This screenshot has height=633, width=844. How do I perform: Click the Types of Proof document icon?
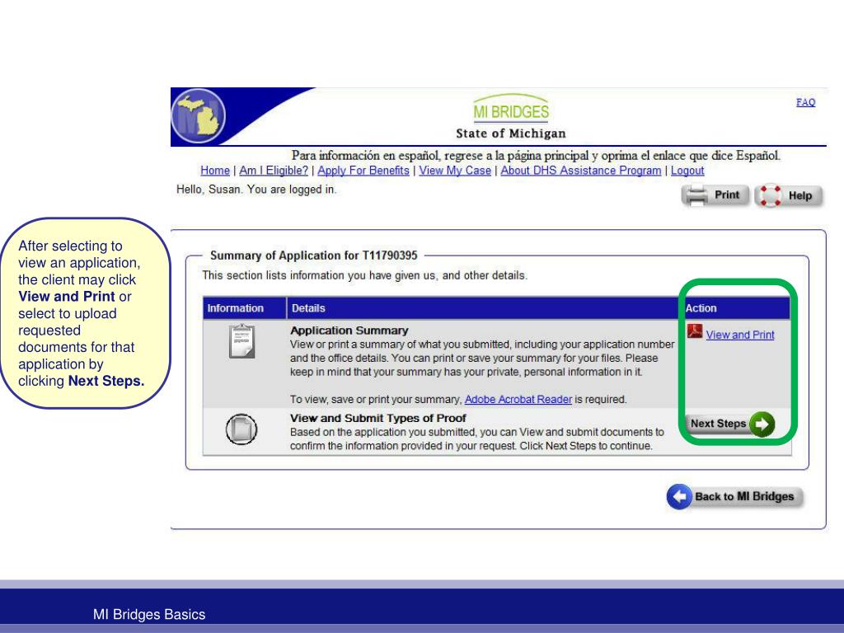pos(241,429)
